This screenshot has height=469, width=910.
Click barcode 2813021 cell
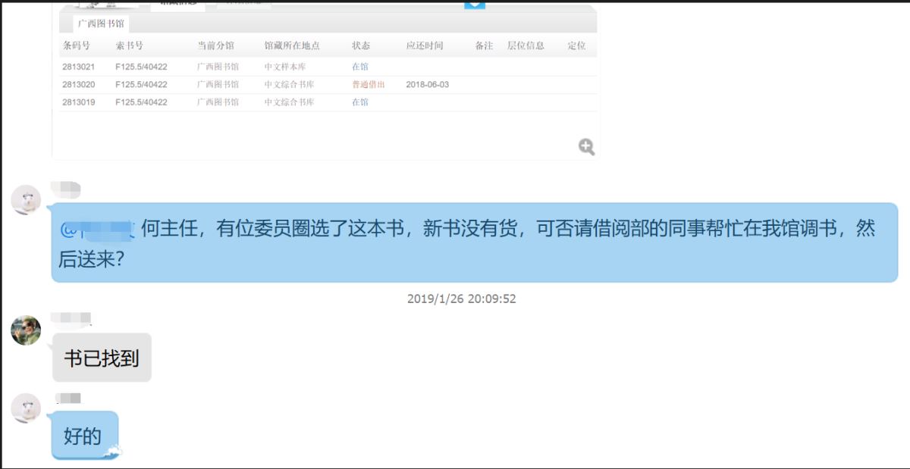pos(79,67)
